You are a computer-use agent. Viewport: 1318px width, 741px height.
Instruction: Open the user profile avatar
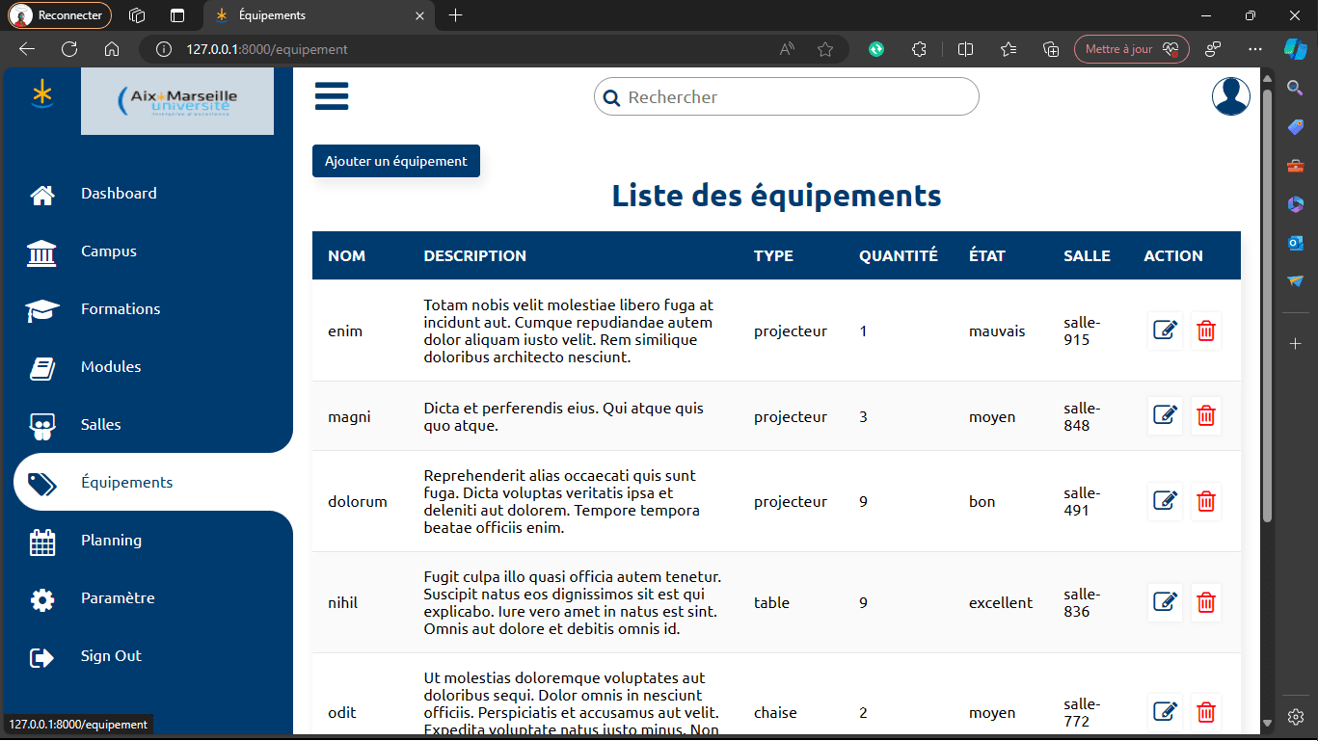pos(1231,96)
